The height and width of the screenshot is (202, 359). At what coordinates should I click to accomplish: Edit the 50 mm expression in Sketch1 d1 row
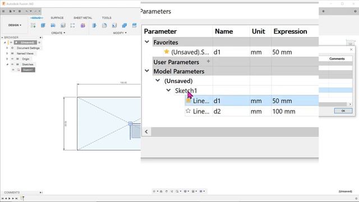pos(282,101)
